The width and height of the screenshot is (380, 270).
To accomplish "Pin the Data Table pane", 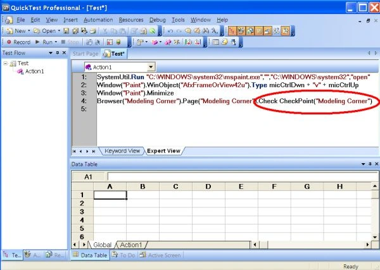I will (370, 164).
